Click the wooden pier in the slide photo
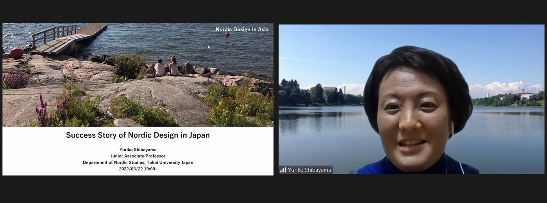This screenshot has width=547, height=203. coord(68,38)
